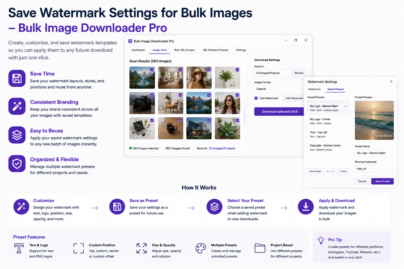Click the Pro Tip lightbulb icon
The height and width of the screenshot is (269, 404).
pyautogui.click(x=321, y=240)
